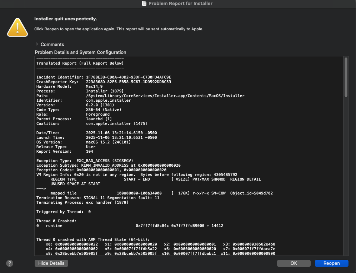This screenshot has width=356, height=273.
Task: Click the mapped file 100a08000-100a34000 row
Action: click(161, 193)
